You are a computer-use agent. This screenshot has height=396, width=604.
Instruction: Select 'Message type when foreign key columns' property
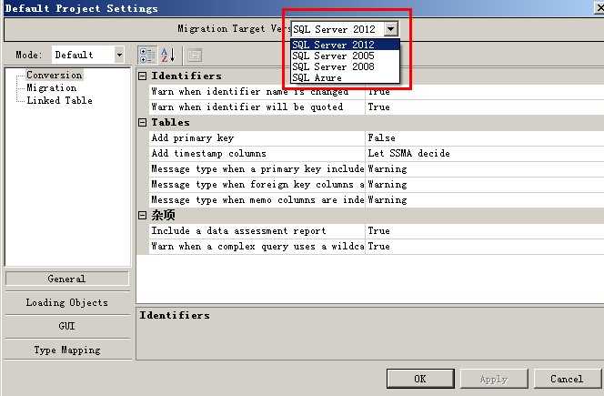[257, 184]
